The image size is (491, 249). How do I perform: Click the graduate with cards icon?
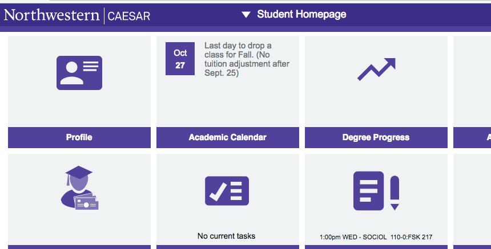(79, 188)
